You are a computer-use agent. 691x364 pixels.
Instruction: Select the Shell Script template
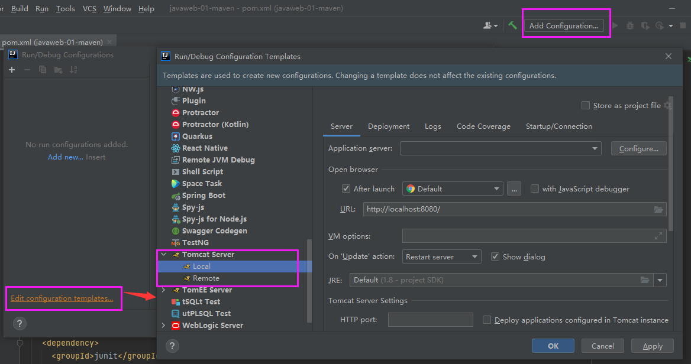(x=202, y=172)
